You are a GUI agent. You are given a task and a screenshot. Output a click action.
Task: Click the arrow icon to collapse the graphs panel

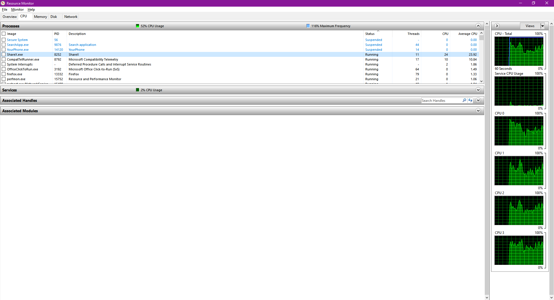497,26
